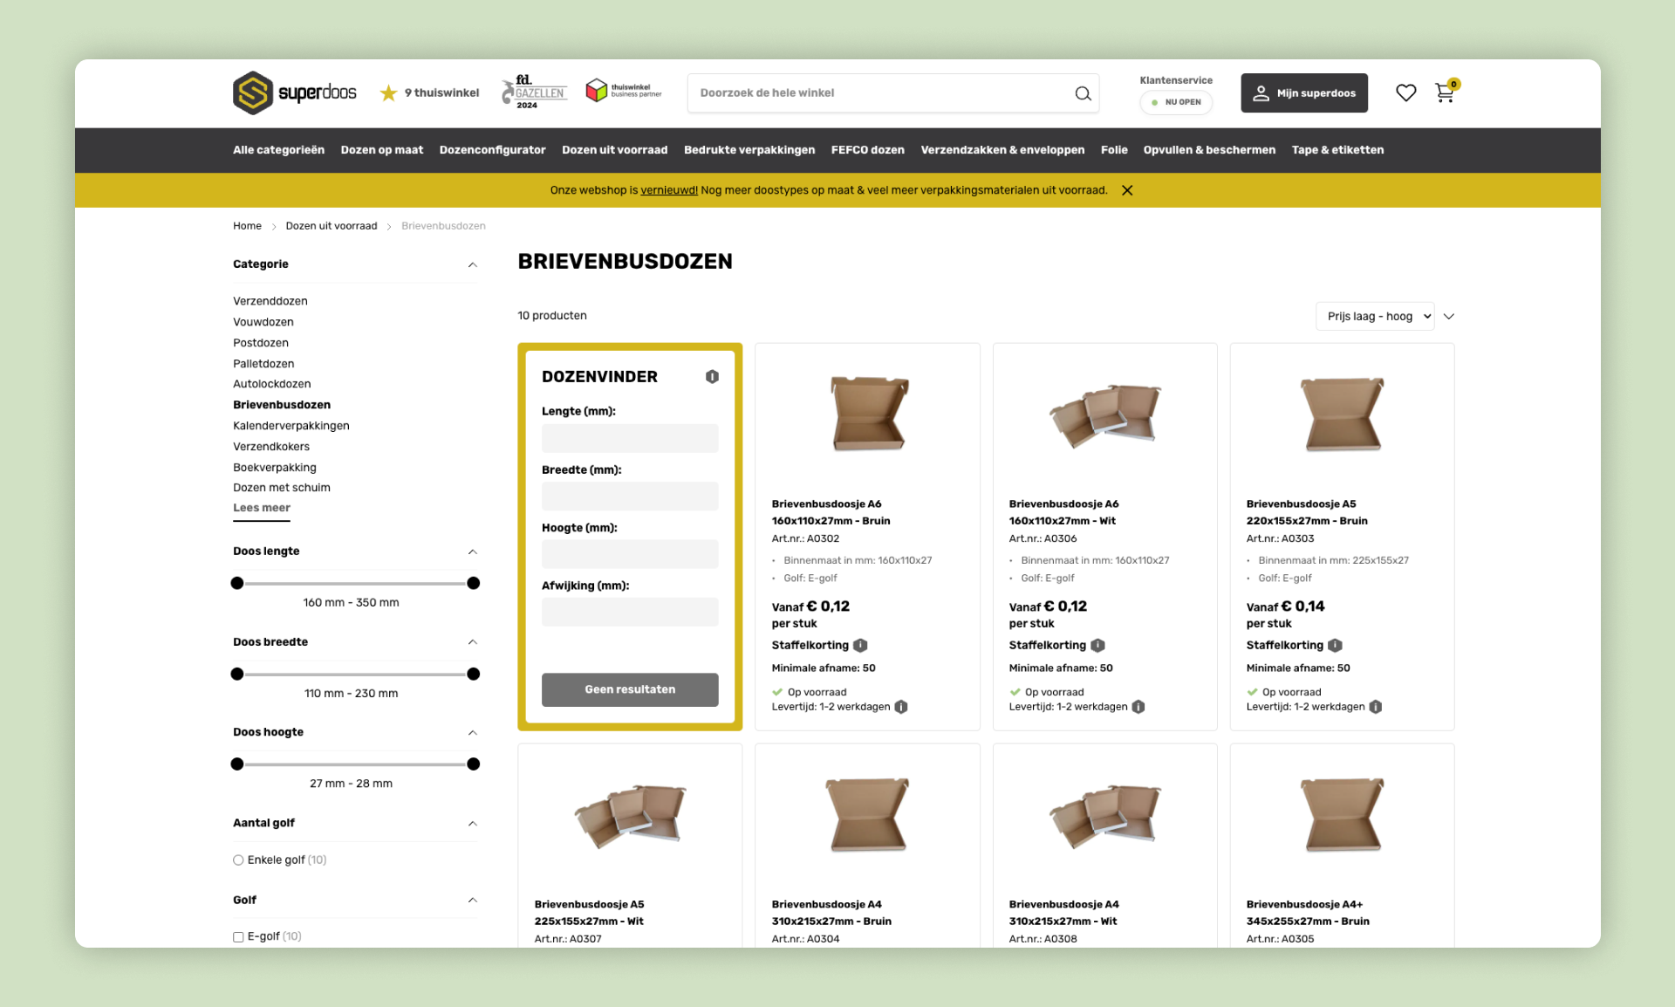
Task: Show Staffelkorting info for A0303 product
Action: 1335,646
